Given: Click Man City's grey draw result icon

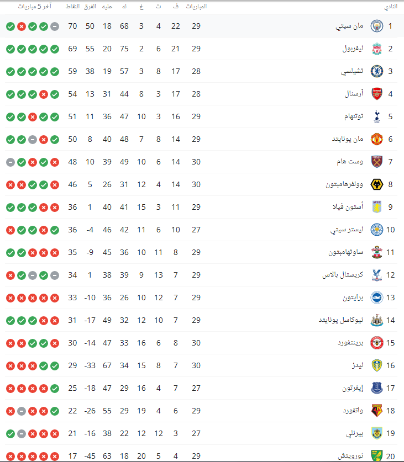Looking at the screenshot, I should pyautogui.click(x=55, y=26).
